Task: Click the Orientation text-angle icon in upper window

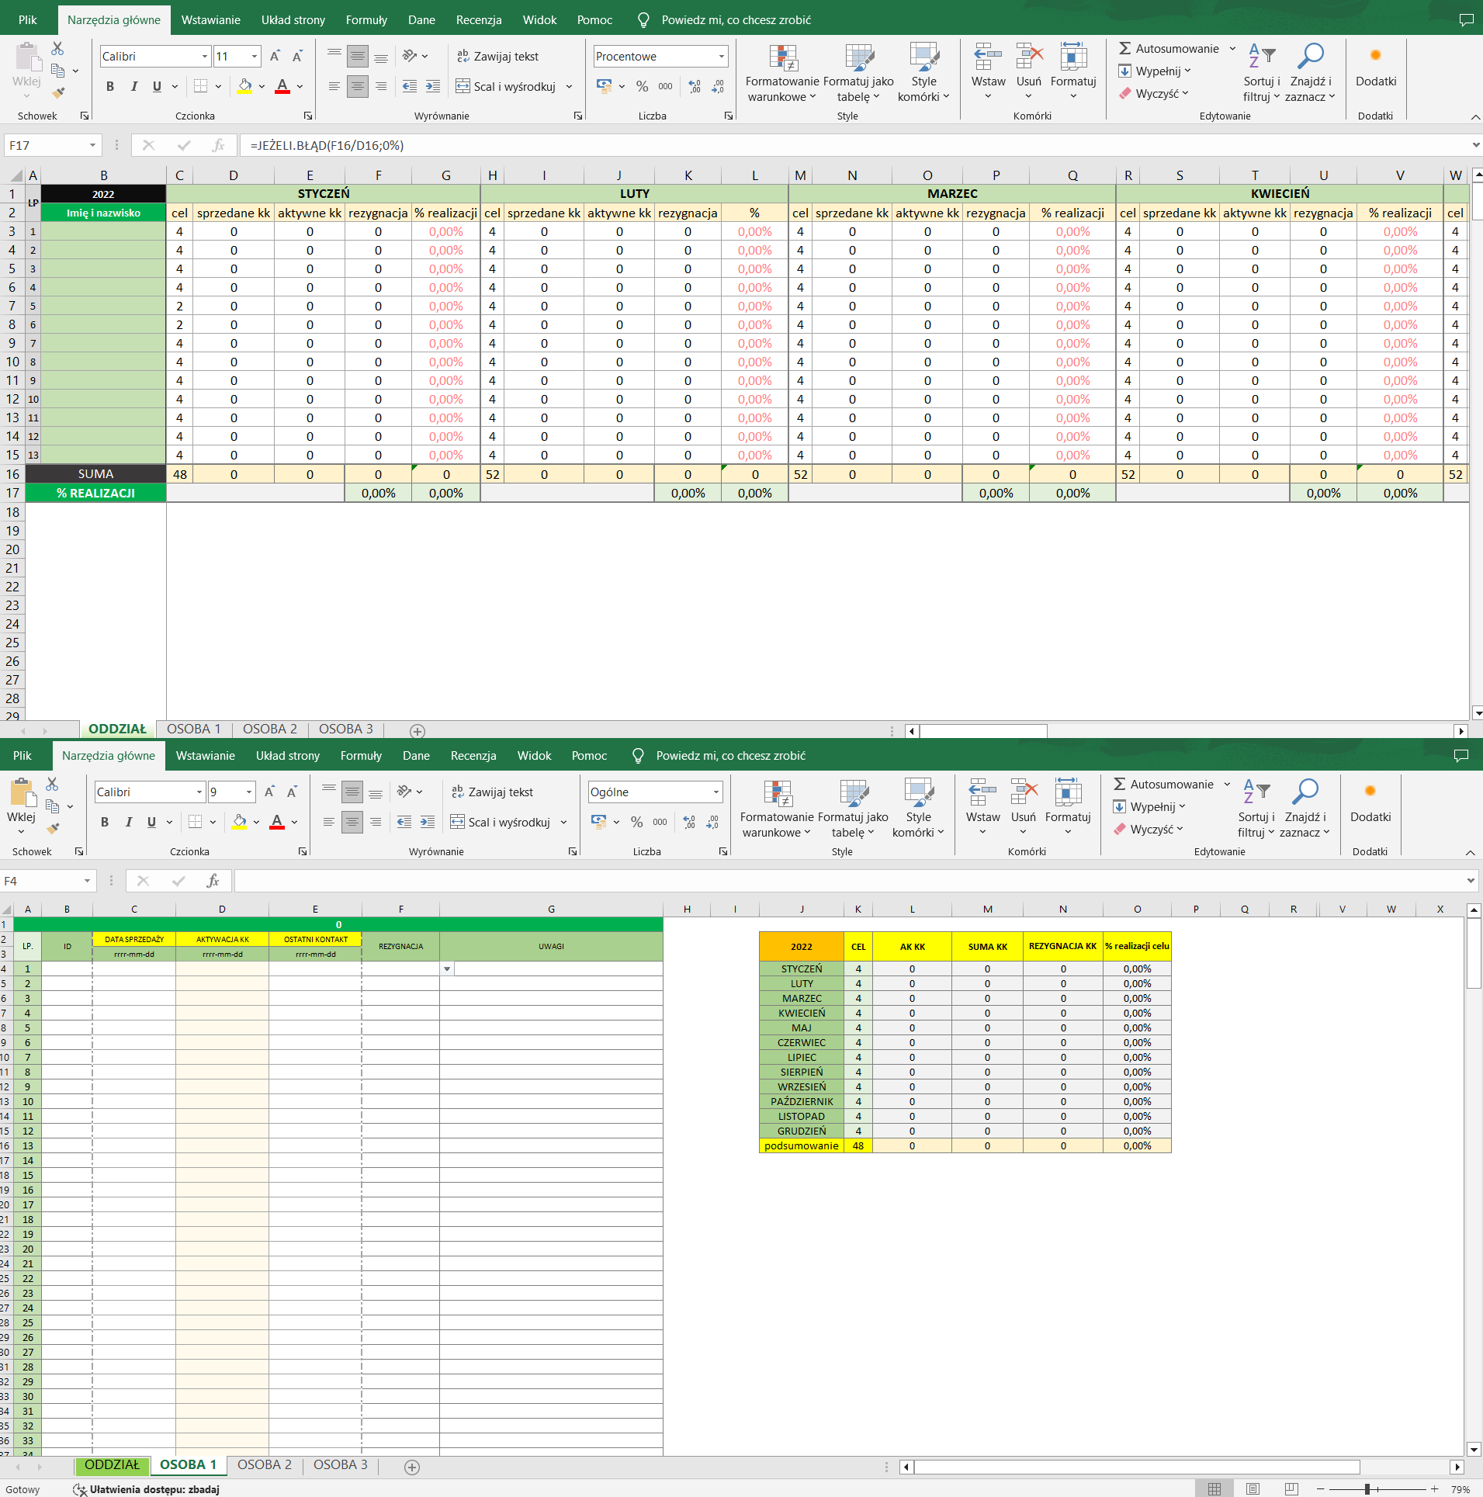Action: (x=410, y=56)
